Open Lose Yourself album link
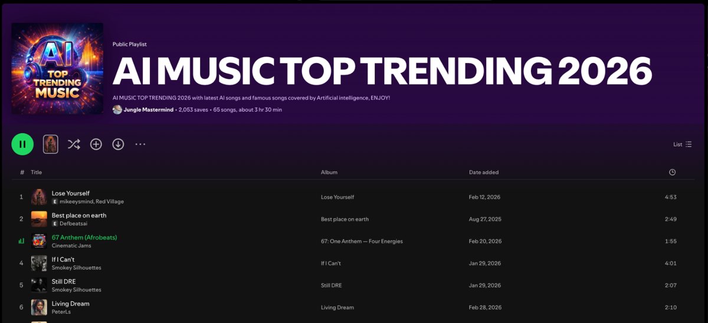 pos(337,197)
